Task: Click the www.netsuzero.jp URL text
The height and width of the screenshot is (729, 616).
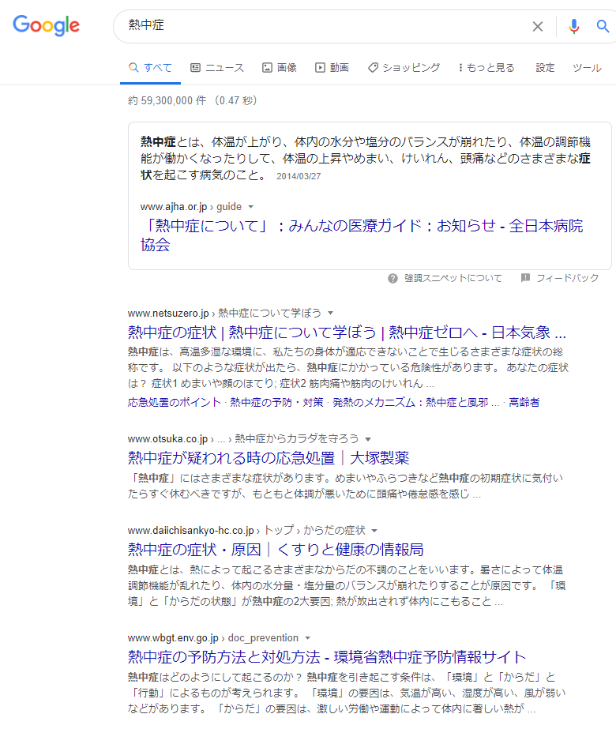Action: [x=168, y=314]
